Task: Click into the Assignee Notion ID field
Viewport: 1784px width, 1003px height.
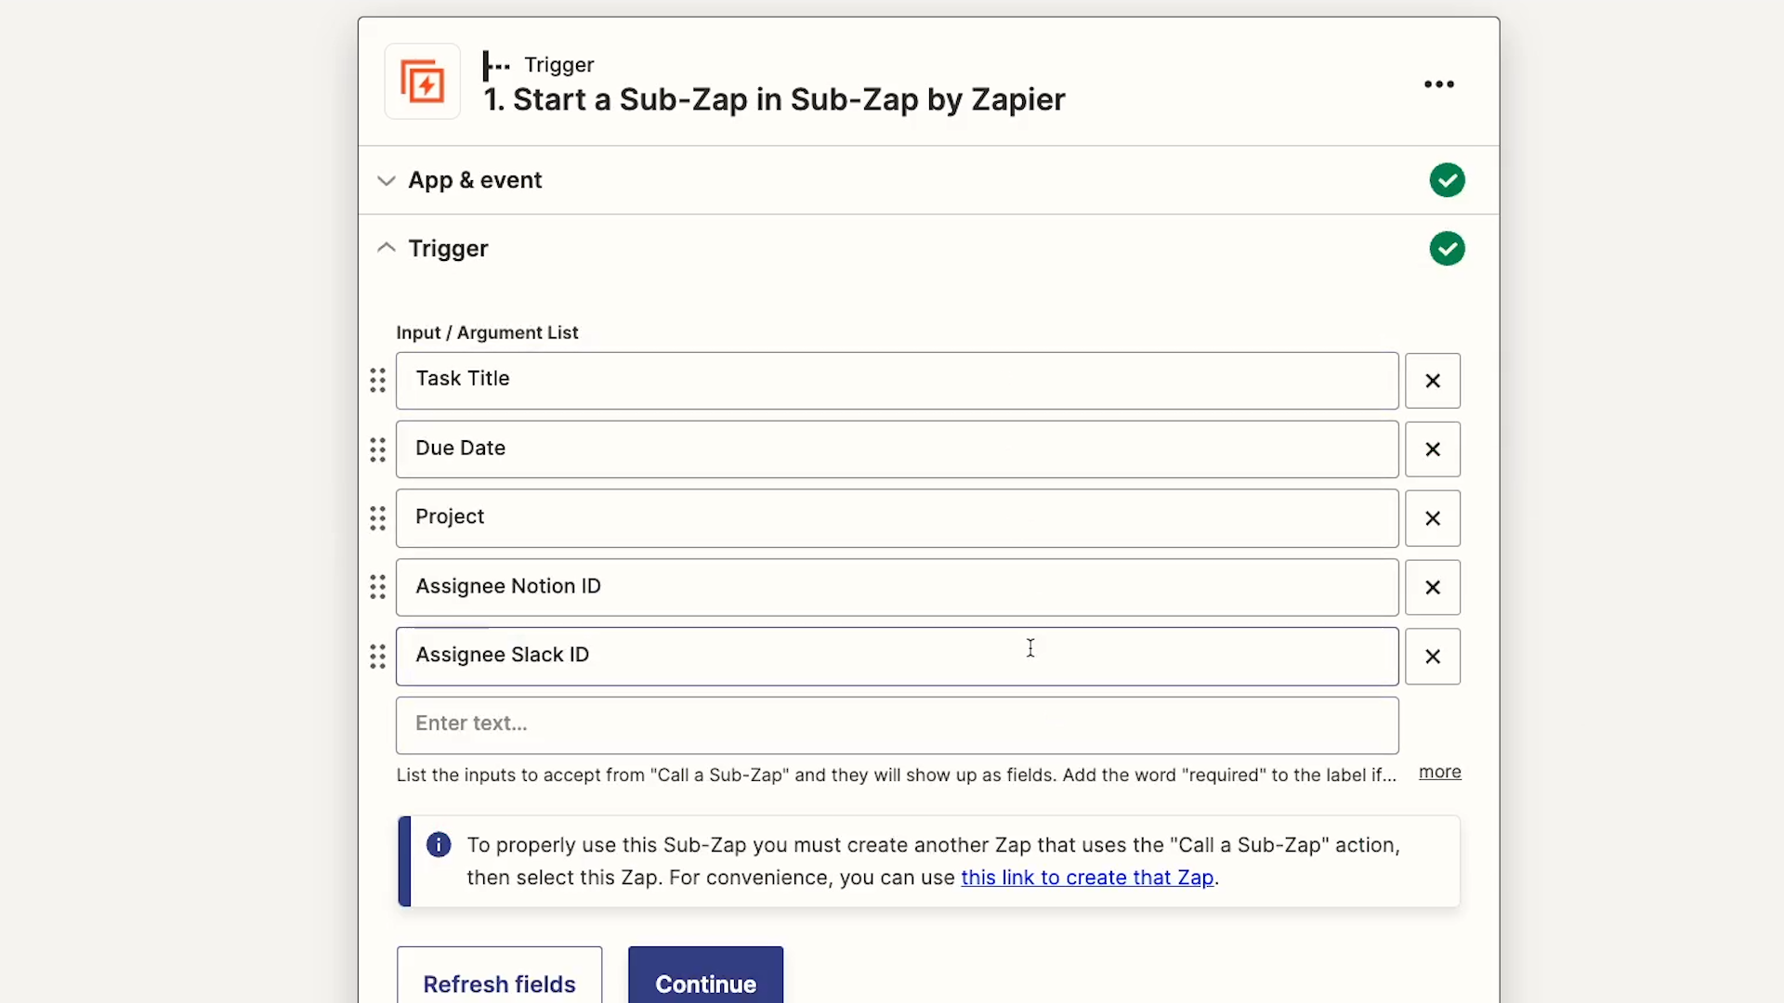Action: click(x=897, y=587)
